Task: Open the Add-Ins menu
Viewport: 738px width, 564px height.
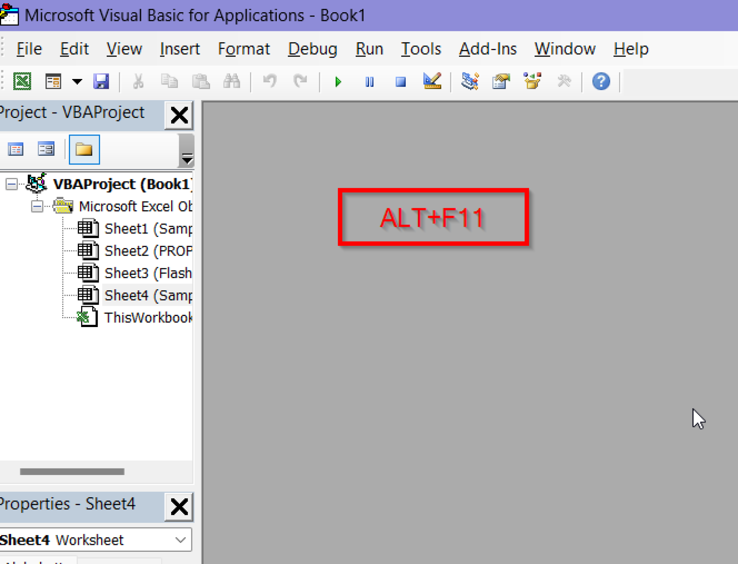Action: (x=487, y=49)
